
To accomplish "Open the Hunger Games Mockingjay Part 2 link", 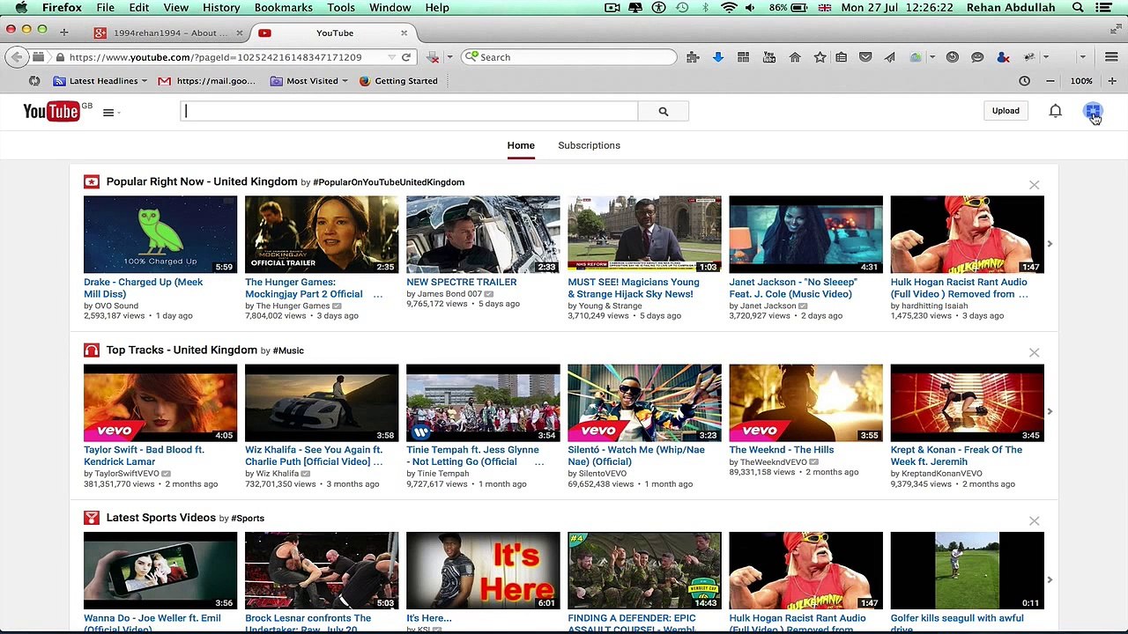I will 304,288.
